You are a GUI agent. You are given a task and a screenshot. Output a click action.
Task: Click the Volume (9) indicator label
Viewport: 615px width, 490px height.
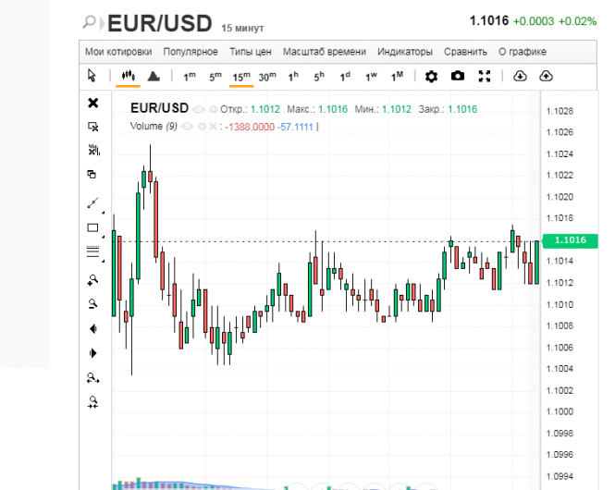(154, 127)
